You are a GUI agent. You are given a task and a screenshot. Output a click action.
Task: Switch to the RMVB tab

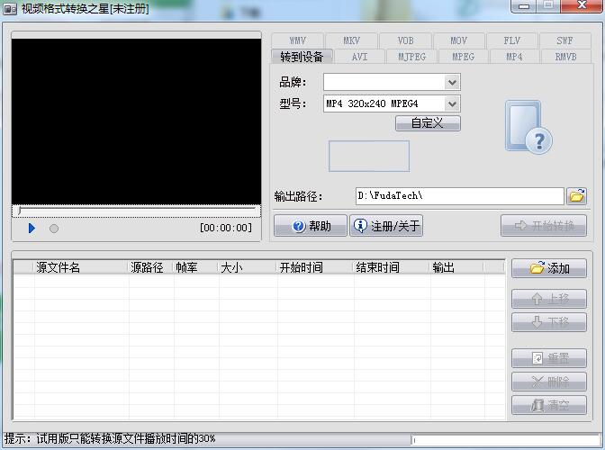565,57
